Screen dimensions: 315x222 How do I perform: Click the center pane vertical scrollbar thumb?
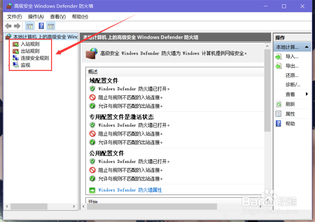[267, 90]
